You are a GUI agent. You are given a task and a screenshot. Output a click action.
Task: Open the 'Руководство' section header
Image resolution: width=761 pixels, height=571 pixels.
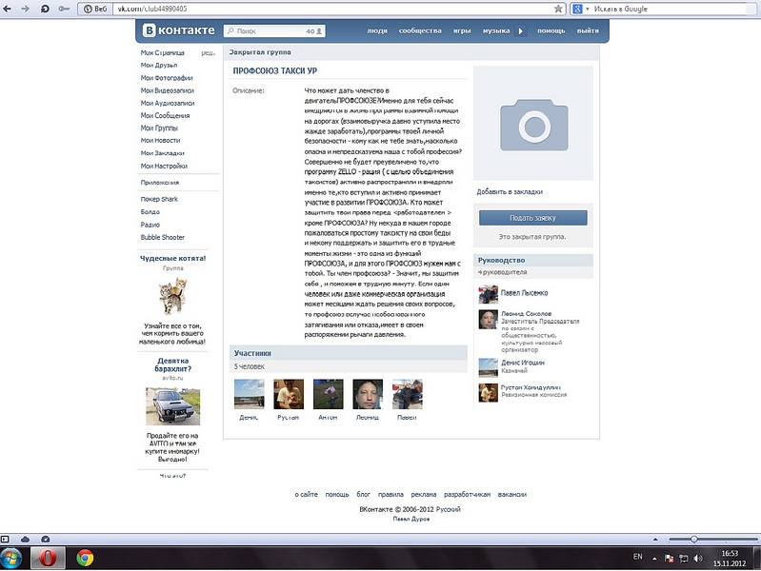pyautogui.click(x=501, y=260)
